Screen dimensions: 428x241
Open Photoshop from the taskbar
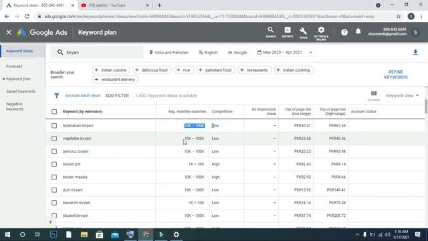[53, 234]
